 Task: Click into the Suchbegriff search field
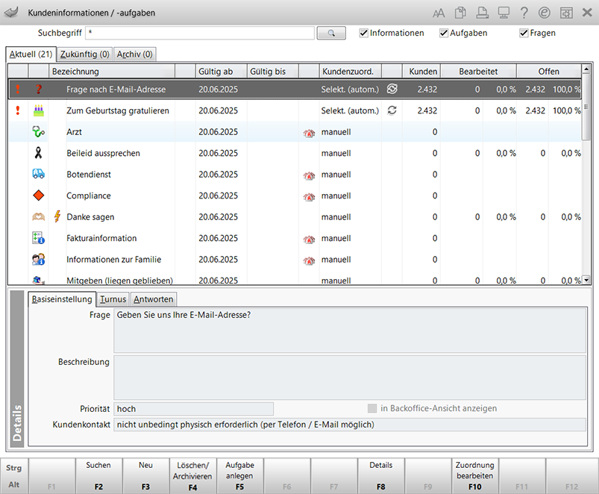199,33
